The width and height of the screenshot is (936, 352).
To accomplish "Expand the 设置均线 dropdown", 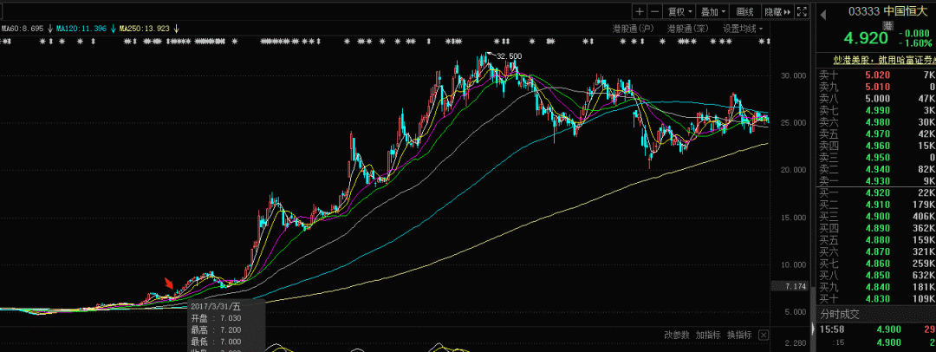I will point(743,28).
